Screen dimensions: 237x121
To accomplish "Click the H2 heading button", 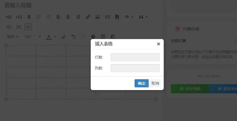I will tap(9, 17).
